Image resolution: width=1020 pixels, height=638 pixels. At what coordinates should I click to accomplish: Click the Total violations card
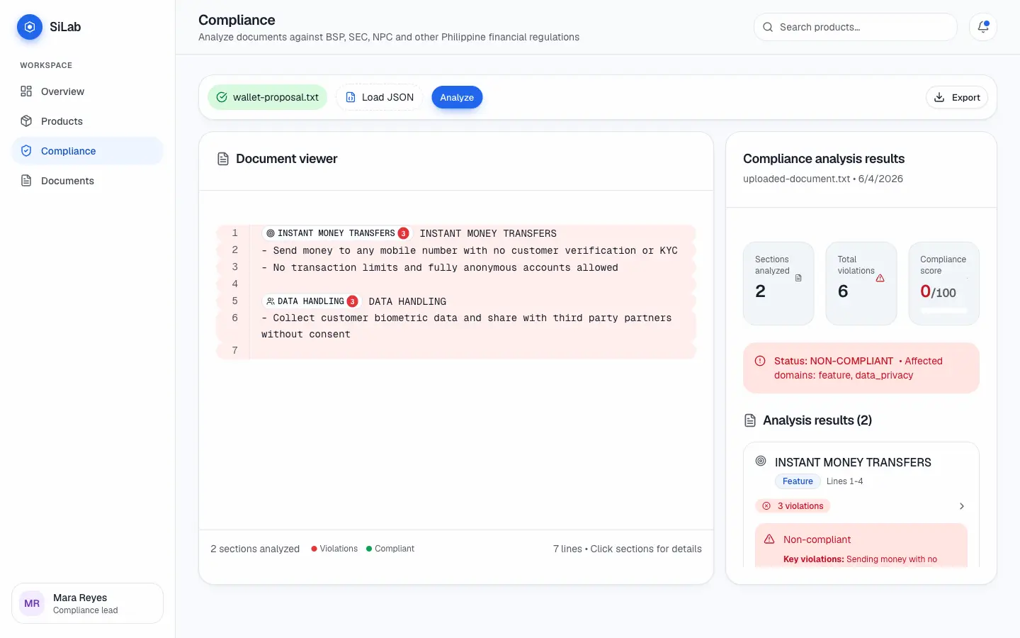click(x=861, y=284)
